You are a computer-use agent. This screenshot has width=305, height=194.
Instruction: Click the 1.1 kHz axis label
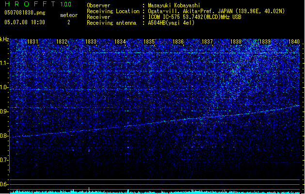(x=4, y=63)
